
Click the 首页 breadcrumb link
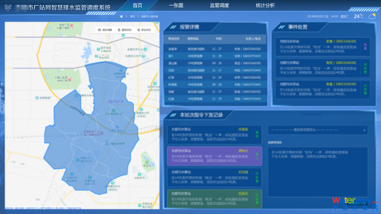(x=133, y=17)
